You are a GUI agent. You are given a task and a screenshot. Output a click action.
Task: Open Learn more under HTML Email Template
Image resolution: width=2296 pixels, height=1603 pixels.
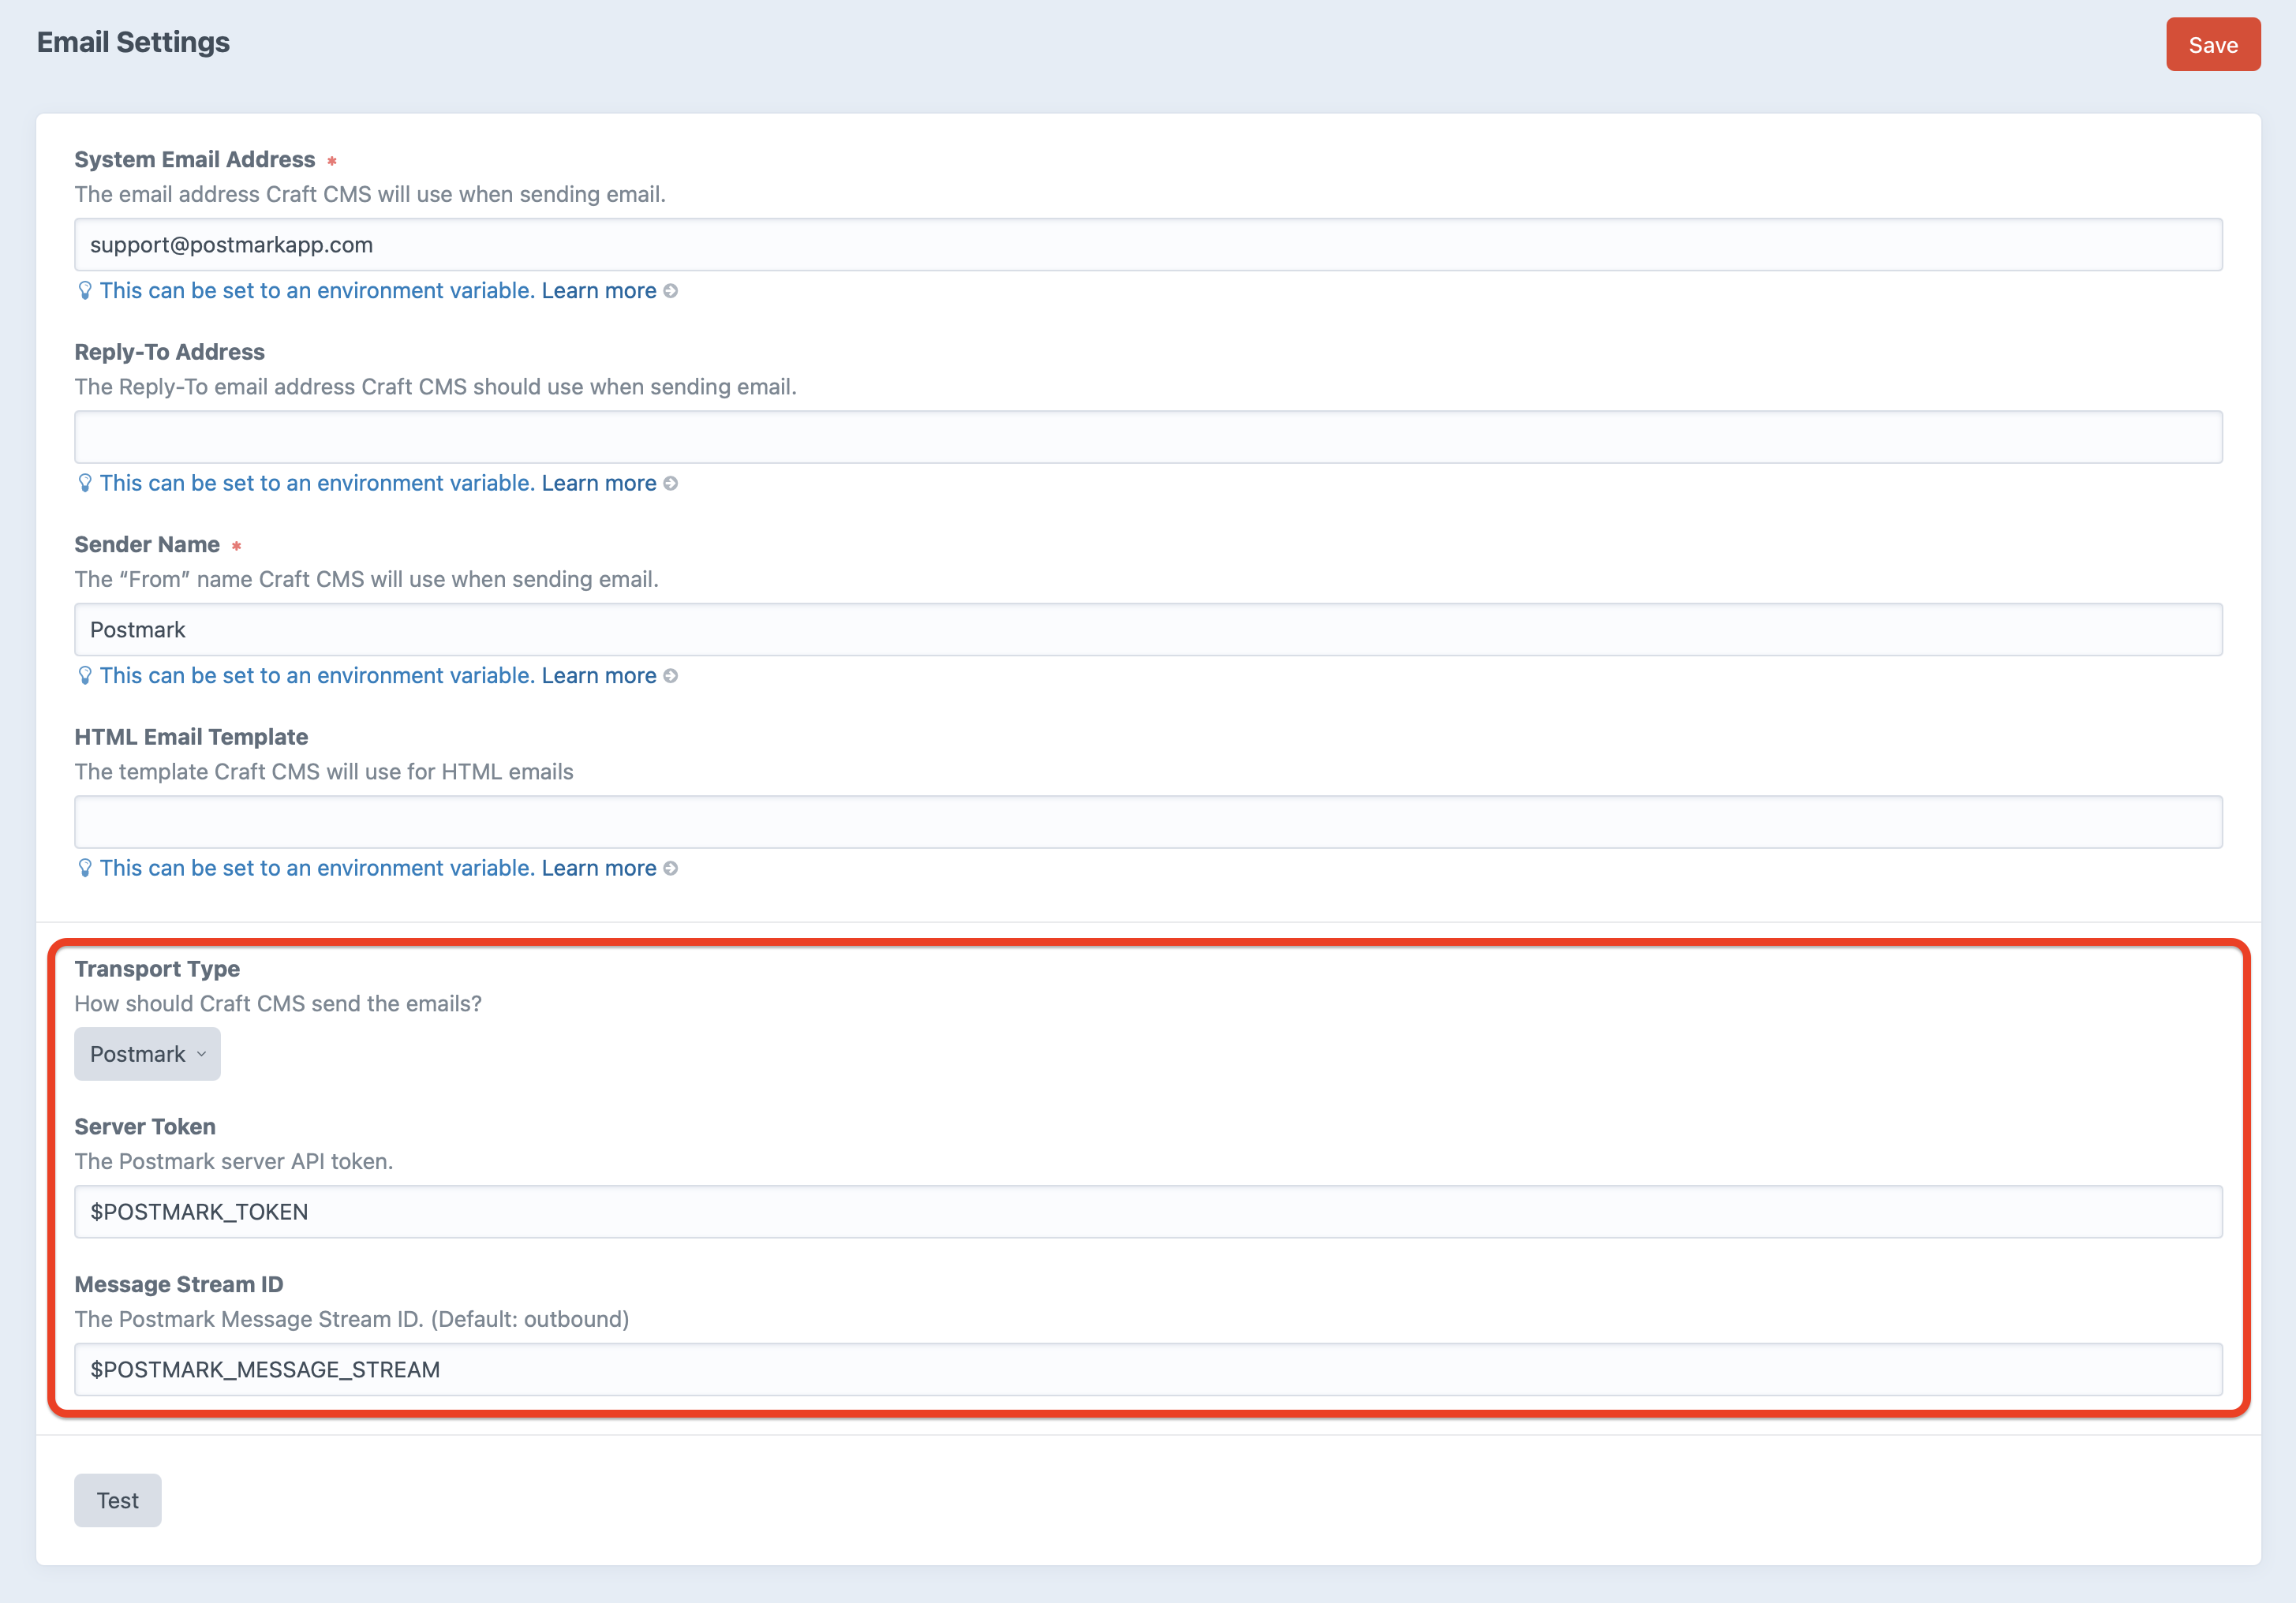pyautogui.click(x=598, y=868)
